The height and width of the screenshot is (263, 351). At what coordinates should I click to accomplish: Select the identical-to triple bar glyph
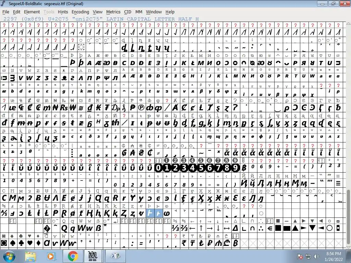point(338,183)
